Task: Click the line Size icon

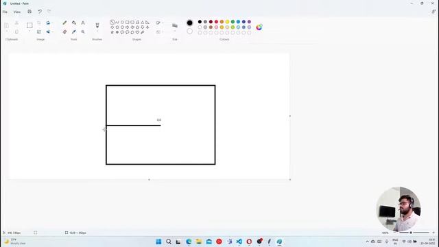Action: 175,25
